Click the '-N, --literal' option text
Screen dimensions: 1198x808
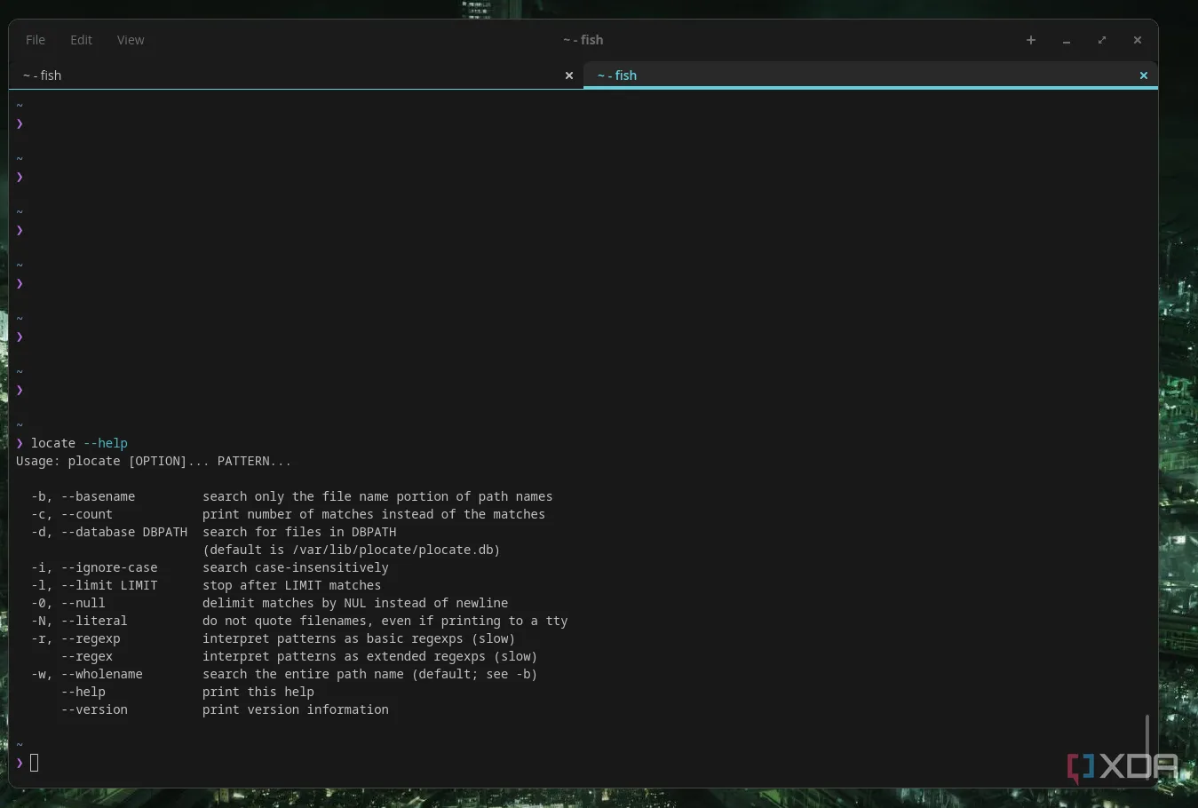point(79,621)
